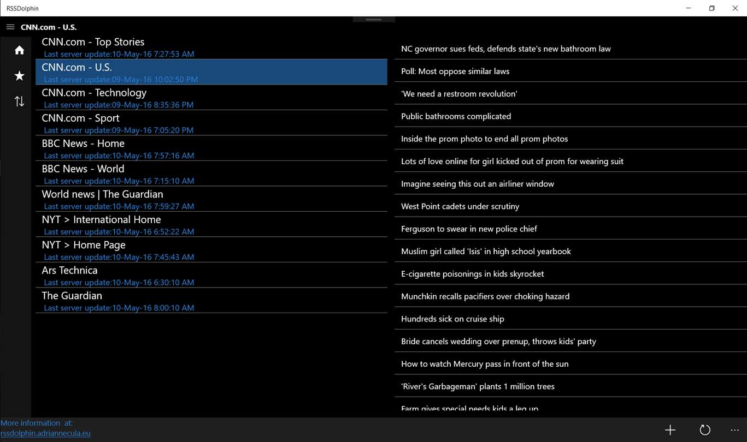The image size is (747, 442).
Task: Open 'West Point cadets under scrutiny'
Action: (x=570, y=206)
